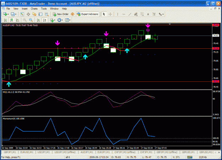Image resolution: width=222 pixels, height=160 pixels.
Task: Switch to the CHFJPY,M2 (offline) tab
Action: point(125,152)
